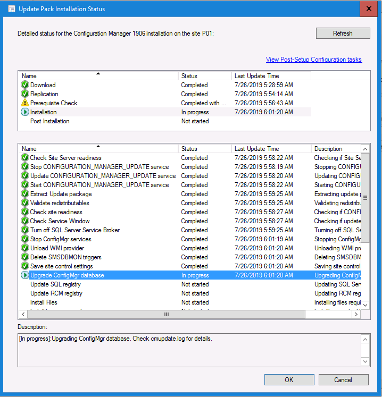Image resolution: width=382 pixels, height=397 pixels.
Task: Select the Install Files step
Action: (189, 302)
